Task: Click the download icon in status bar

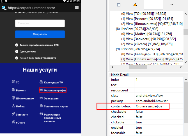Action: click(2, 1)
